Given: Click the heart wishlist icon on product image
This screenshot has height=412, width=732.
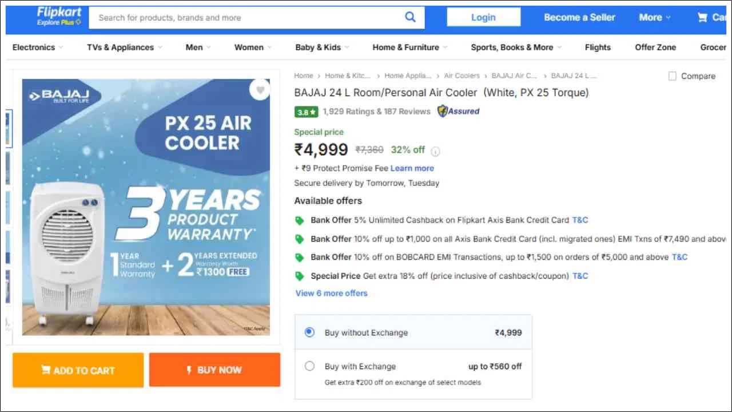Looking at the screenshot, I should tap(260, 90).
